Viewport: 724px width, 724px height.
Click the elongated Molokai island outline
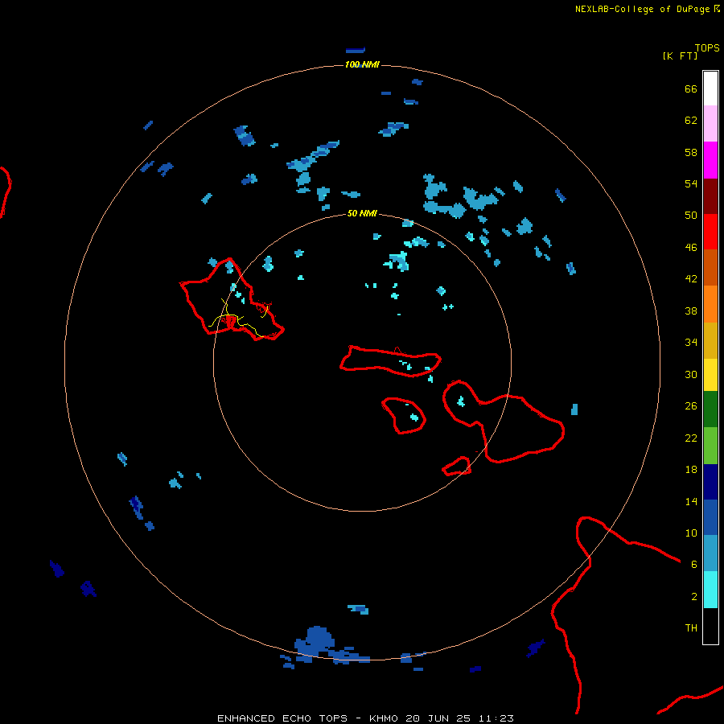[x=391, y=360]
